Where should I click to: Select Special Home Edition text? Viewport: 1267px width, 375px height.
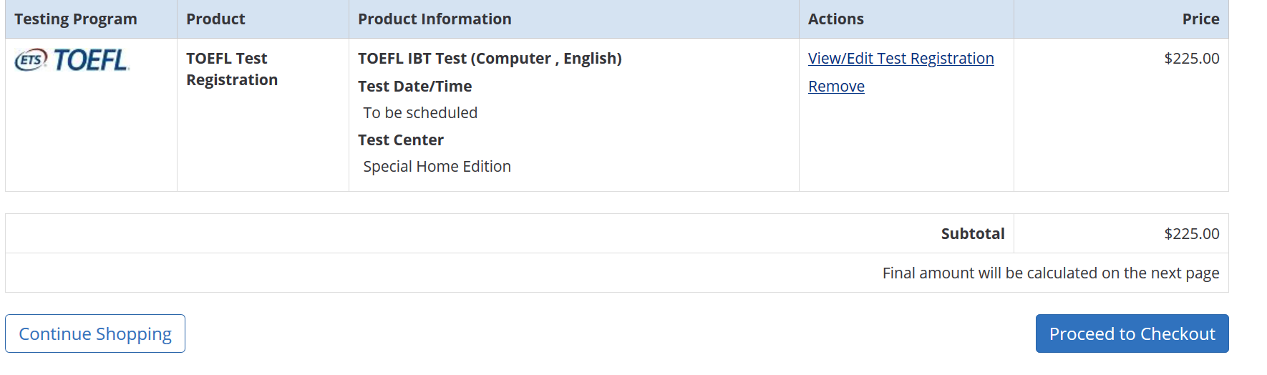coord(437,167)
